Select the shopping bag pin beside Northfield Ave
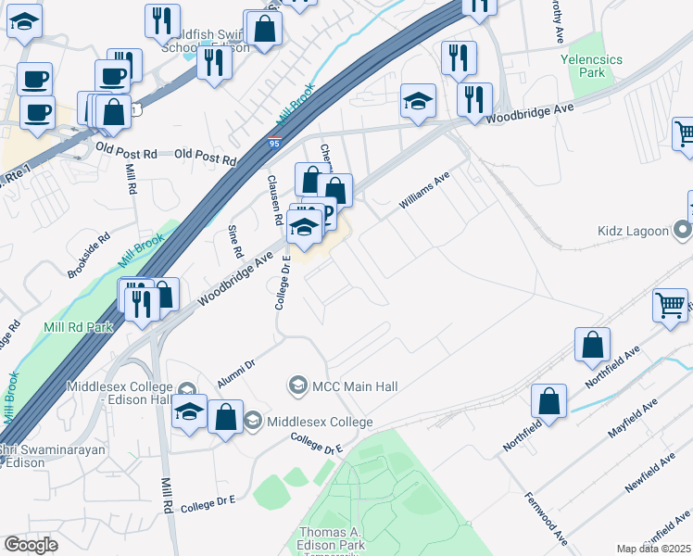This screenshot has width=693, height=556. coord(592,347)
